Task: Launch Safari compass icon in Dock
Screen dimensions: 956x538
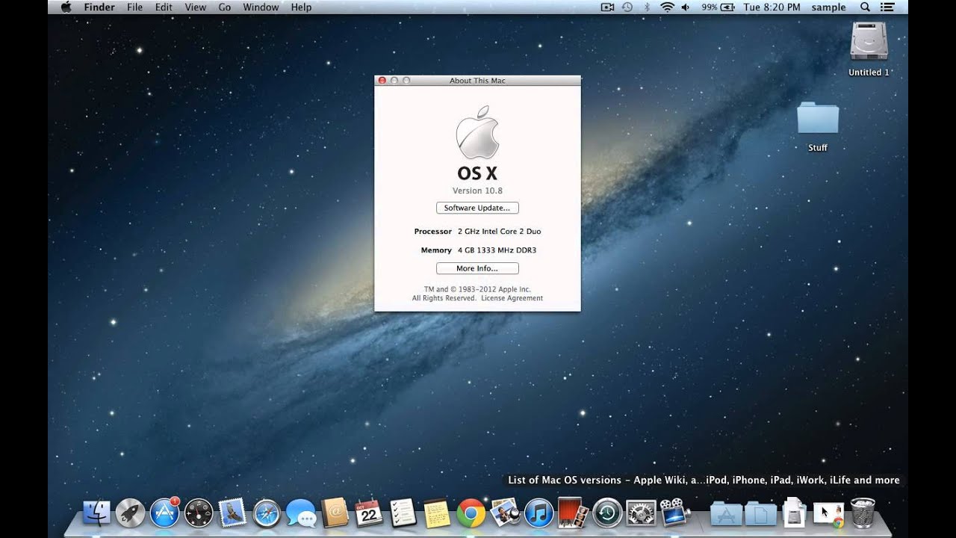Action: pos(267,513)
